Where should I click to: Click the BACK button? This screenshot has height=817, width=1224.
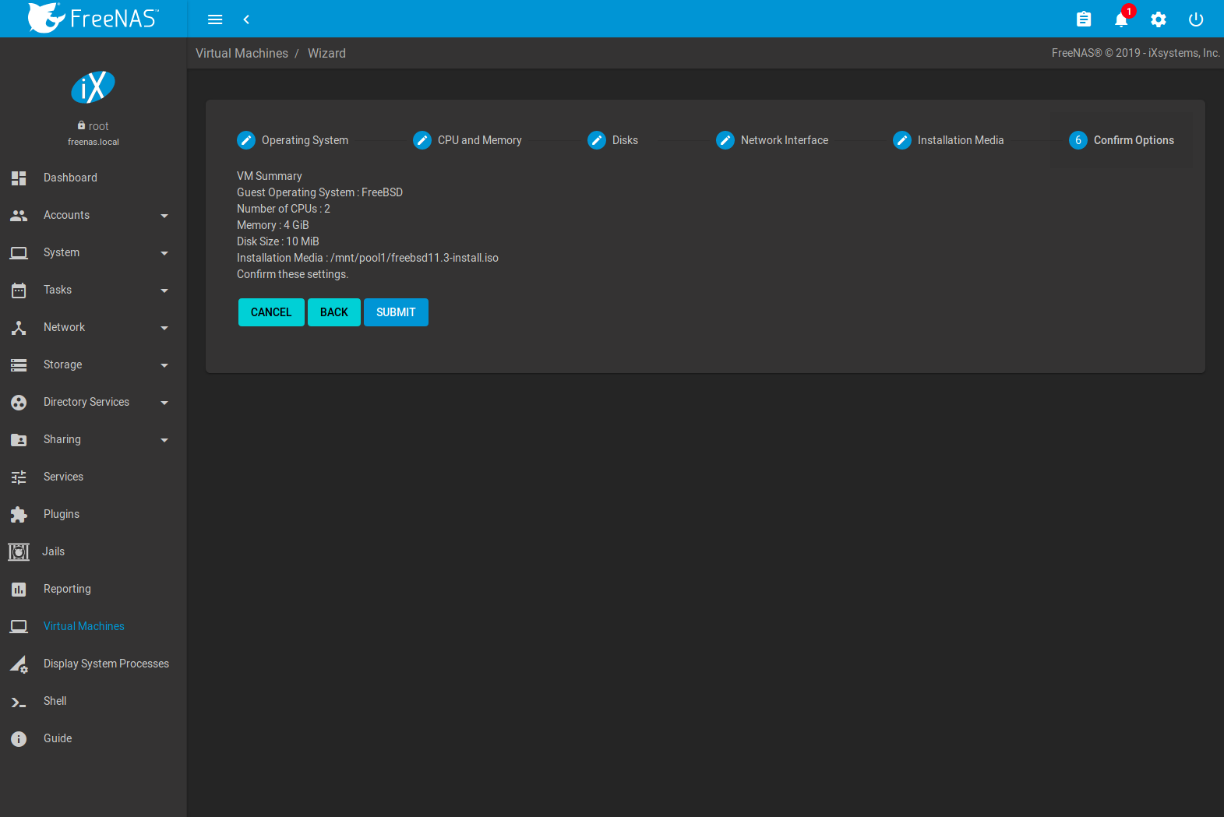[x=334, y=312]
